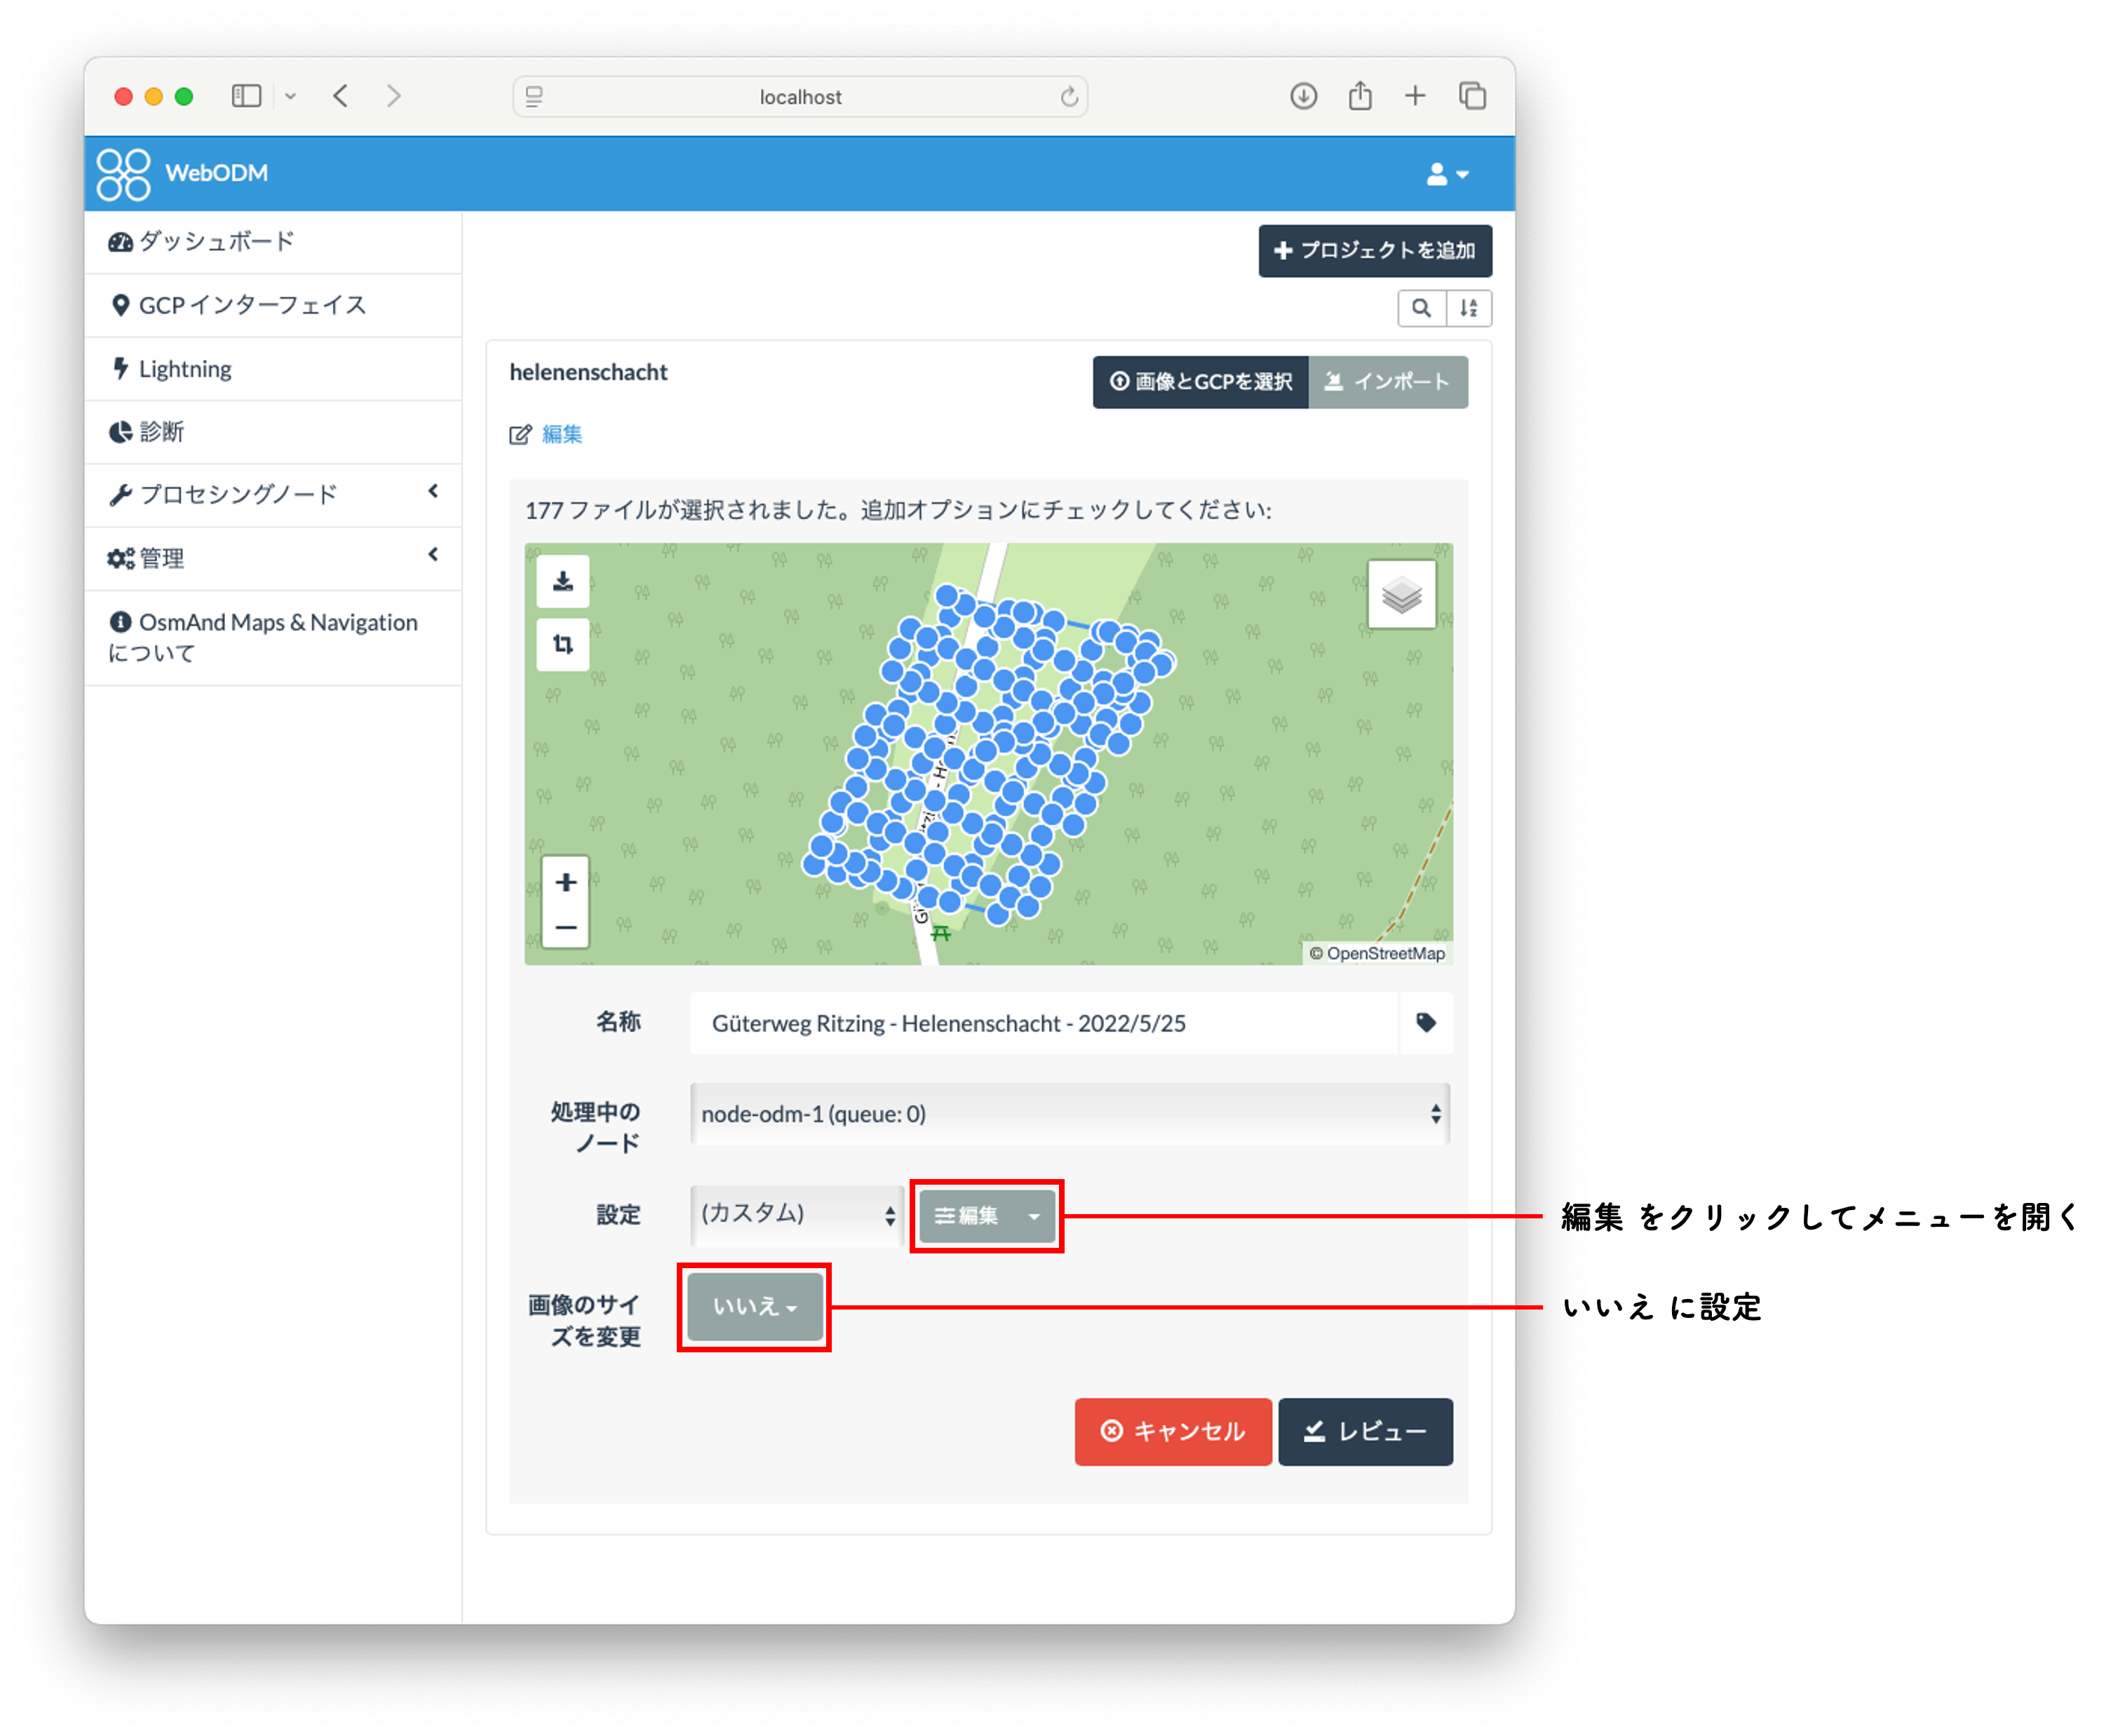Open the user account menu
The height and width of the screenshot is (1736, 2118).
[1446, 174]
